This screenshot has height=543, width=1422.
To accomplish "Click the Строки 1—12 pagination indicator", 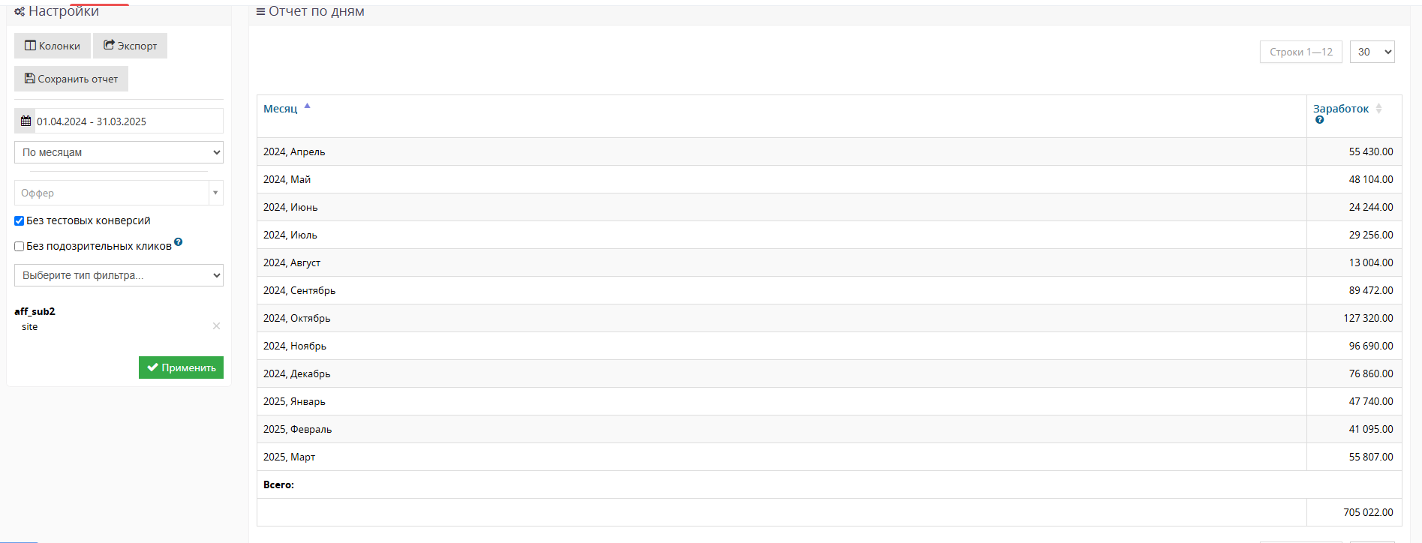I will (x=1300, y=52).
